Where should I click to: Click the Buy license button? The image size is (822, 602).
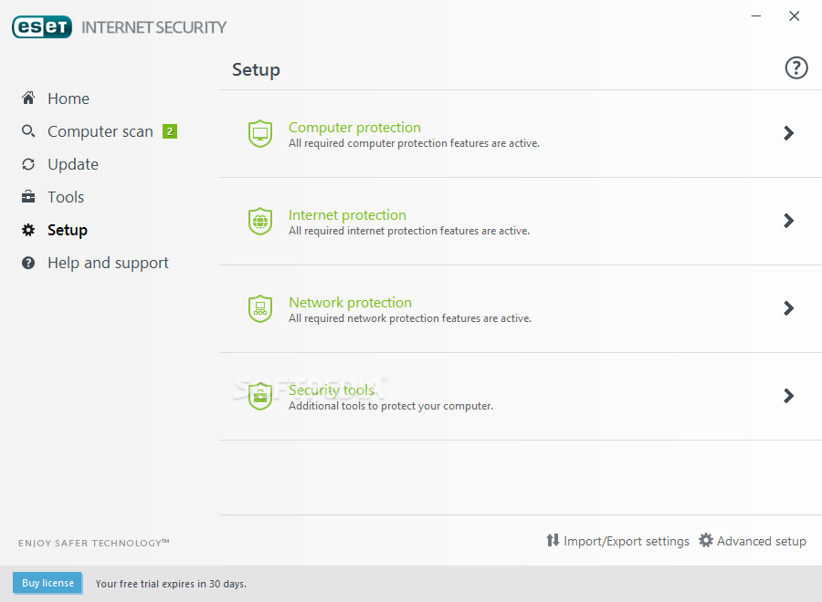point(47,583)
